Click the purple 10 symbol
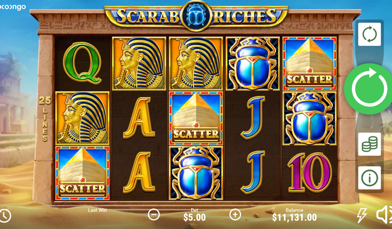This screenshot has height=229, width=392. [x=309, y=173]
